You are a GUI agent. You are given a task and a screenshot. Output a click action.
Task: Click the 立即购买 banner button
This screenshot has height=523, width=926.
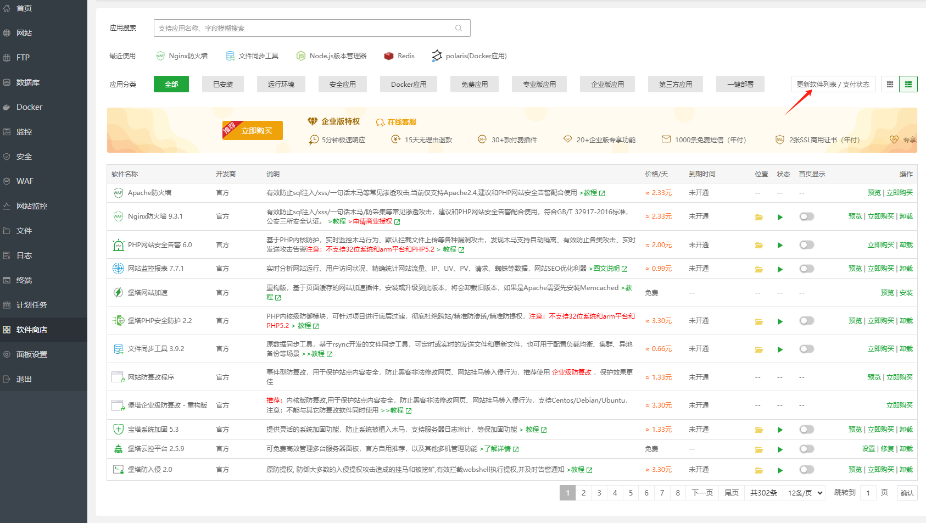253,130
